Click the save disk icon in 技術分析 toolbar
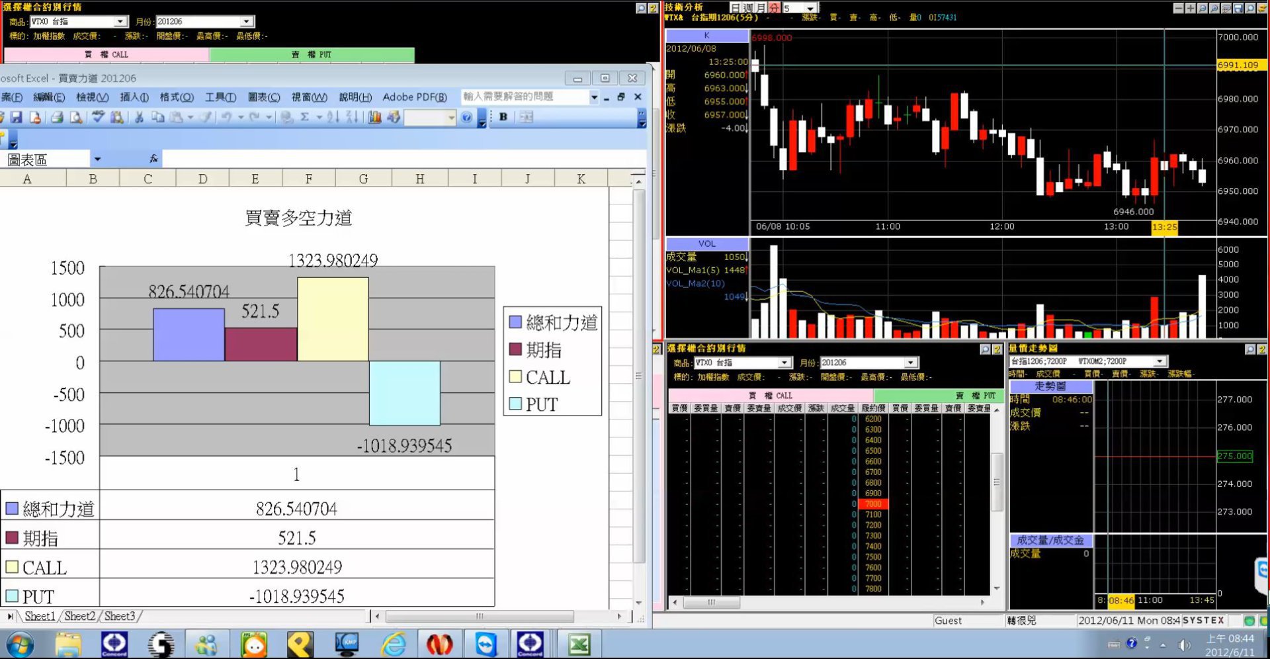The image size is (1270, 659). coord(1238,8)
